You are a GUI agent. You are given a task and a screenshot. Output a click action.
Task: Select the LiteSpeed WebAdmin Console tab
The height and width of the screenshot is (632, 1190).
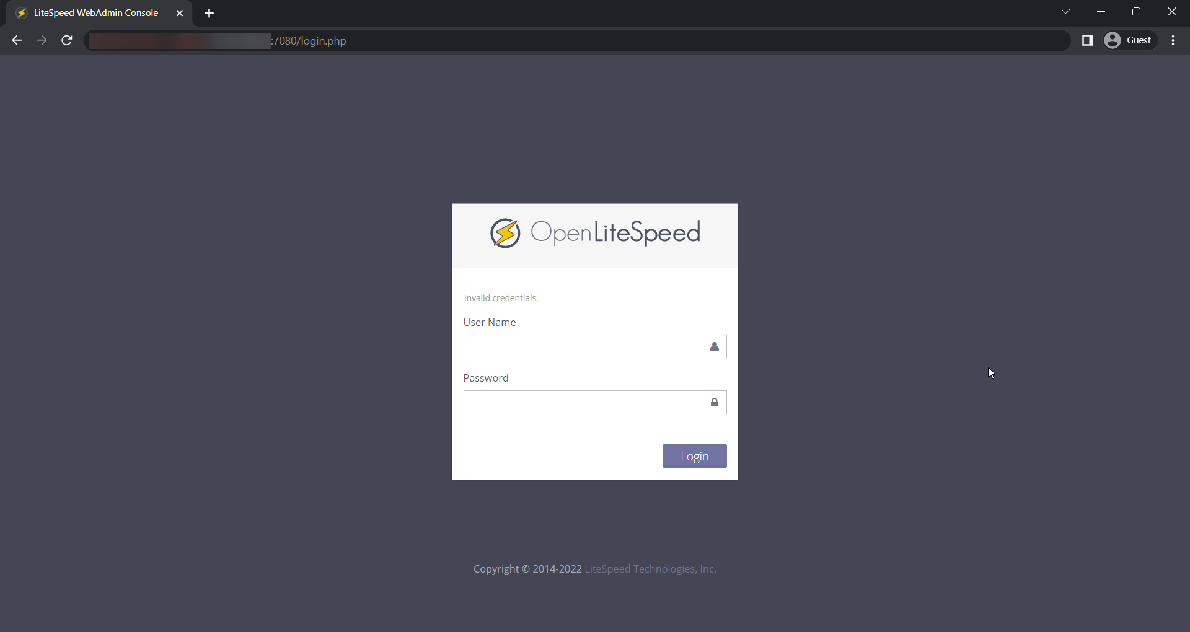click(99, 13)
